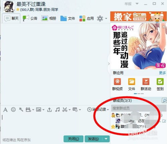Open the 搬家 58 banner advertisement

pyautogui.click(x=138, y=16)
